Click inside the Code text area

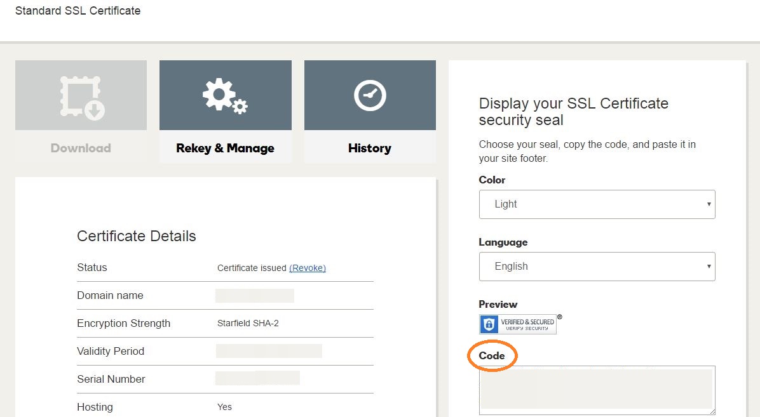click(x=596, y=389)
